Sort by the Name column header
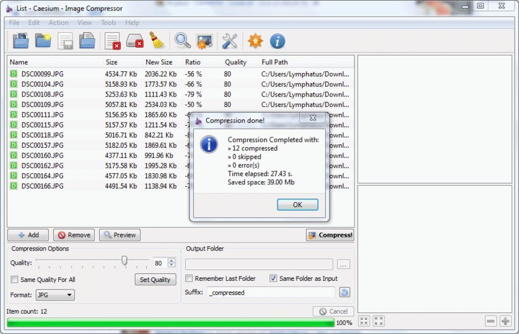The height and width of the screenshot is (334, 519). [55, 62]
